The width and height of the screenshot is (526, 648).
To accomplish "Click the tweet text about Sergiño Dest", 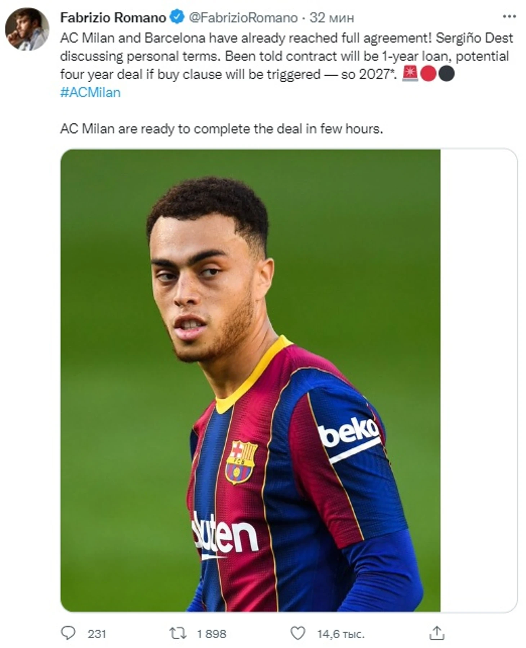I will pos(286,56).
